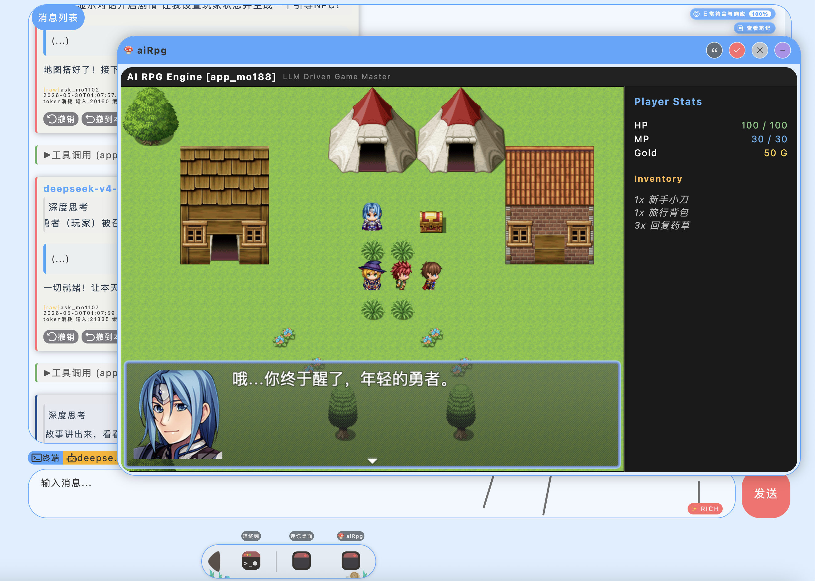The width and height of the screenshot is (815, 581).
Task: Click the deepseek-v4 model name heading
Action: click(80, 189)
